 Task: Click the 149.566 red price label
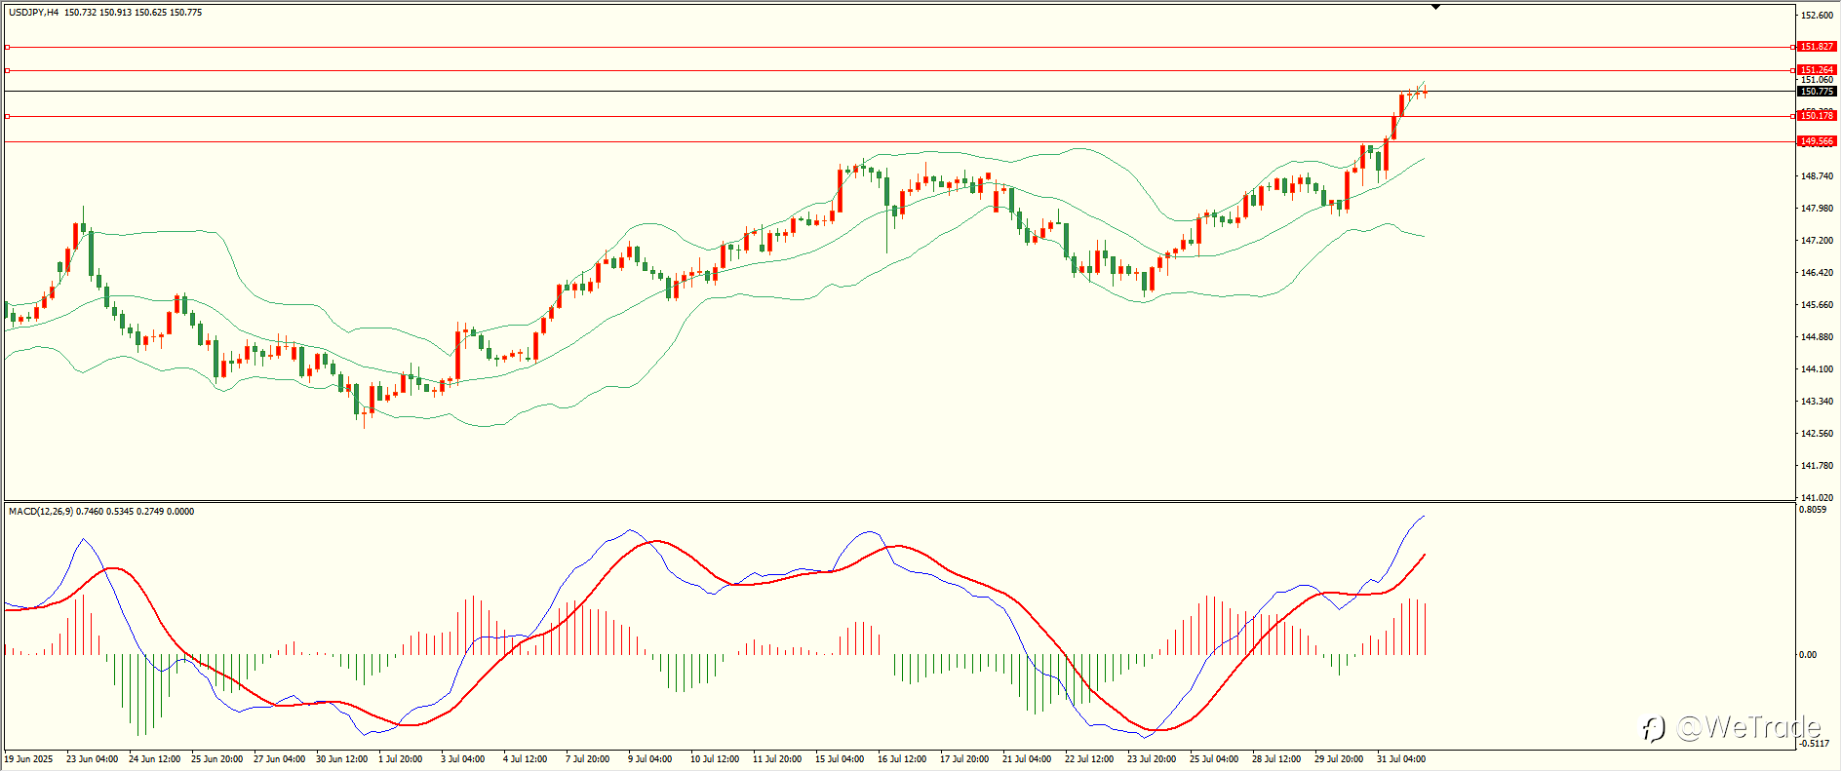coord(1817,141)
